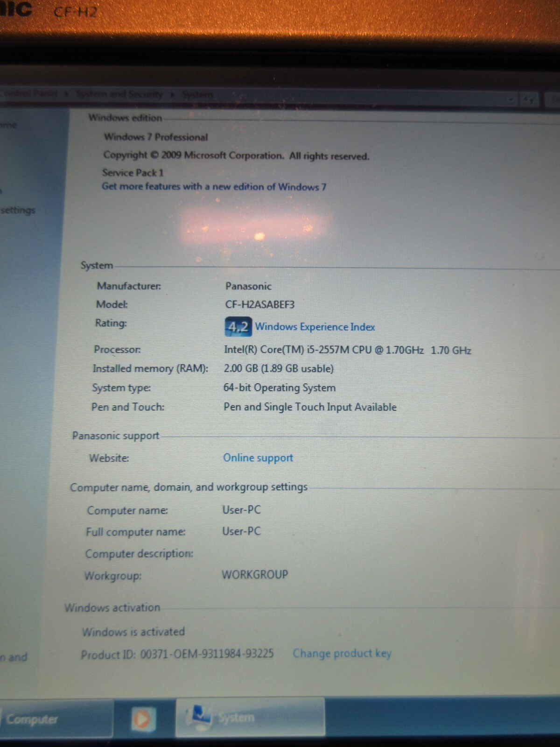
Task: Click the Intel Core i5-2557M processor text
Action: point(348,350)
